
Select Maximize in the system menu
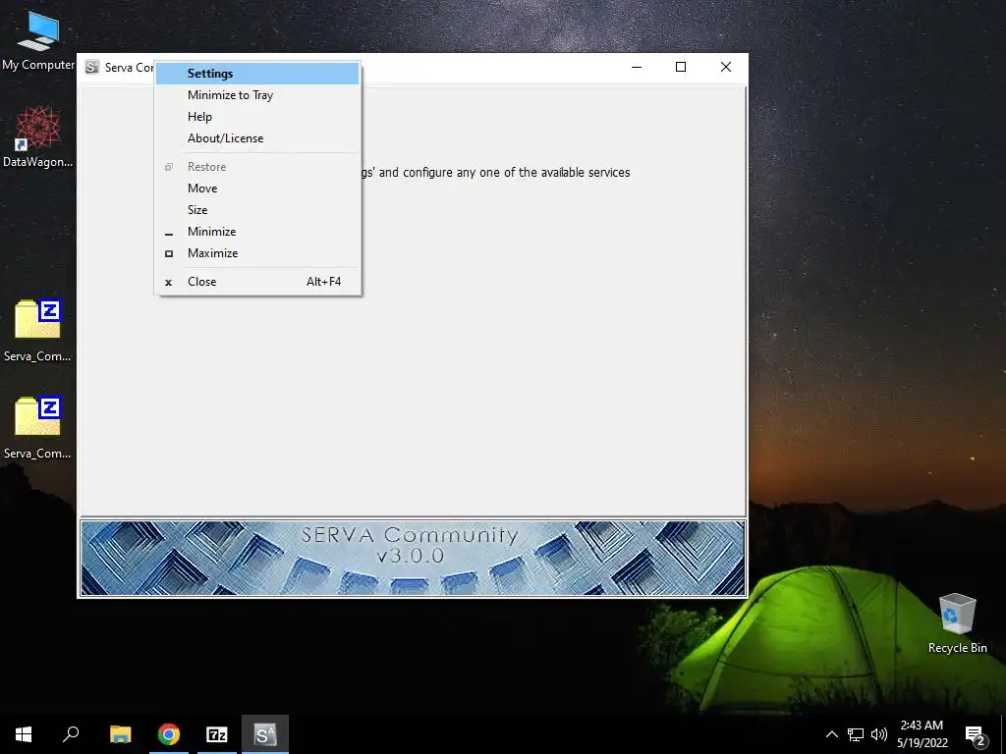257,253
